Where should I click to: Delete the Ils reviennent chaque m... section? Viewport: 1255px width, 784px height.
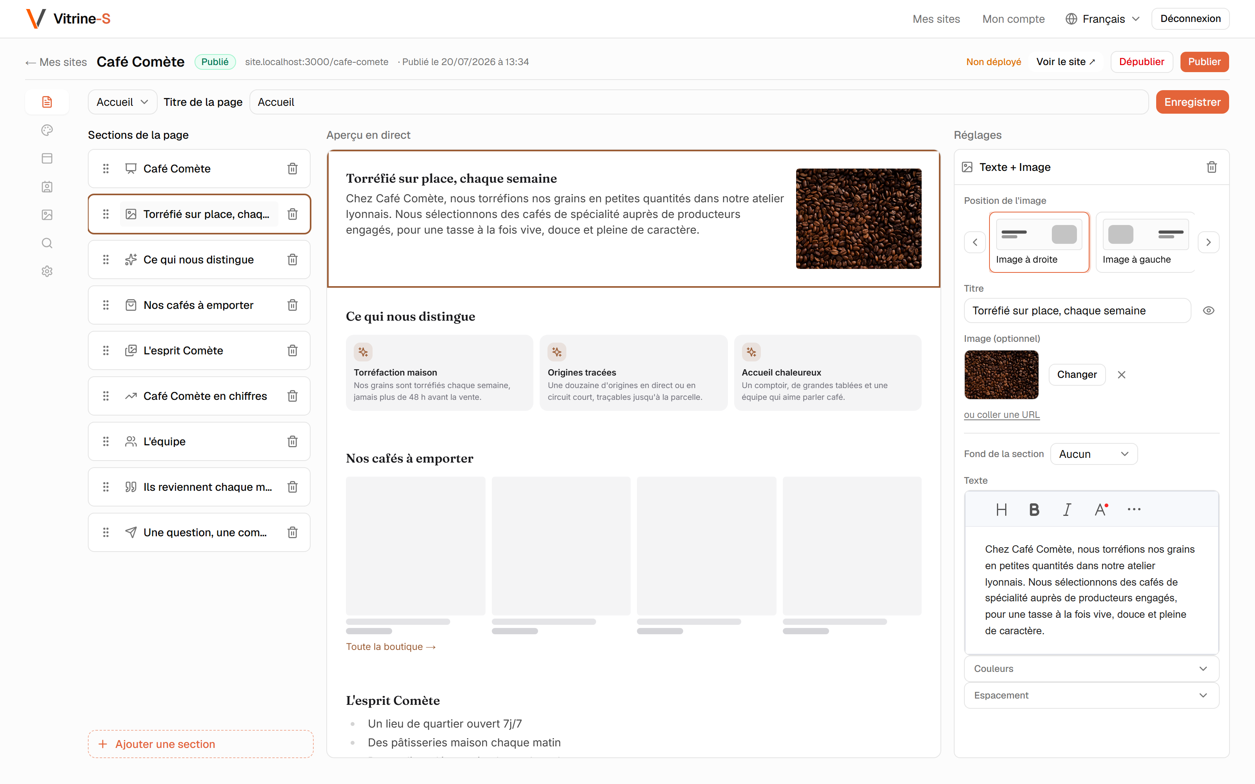pos(293,487)
